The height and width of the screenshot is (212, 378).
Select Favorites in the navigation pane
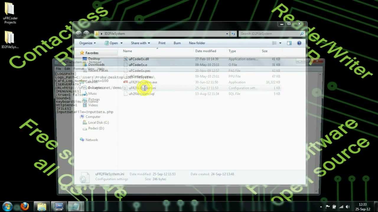coord(92,53)
